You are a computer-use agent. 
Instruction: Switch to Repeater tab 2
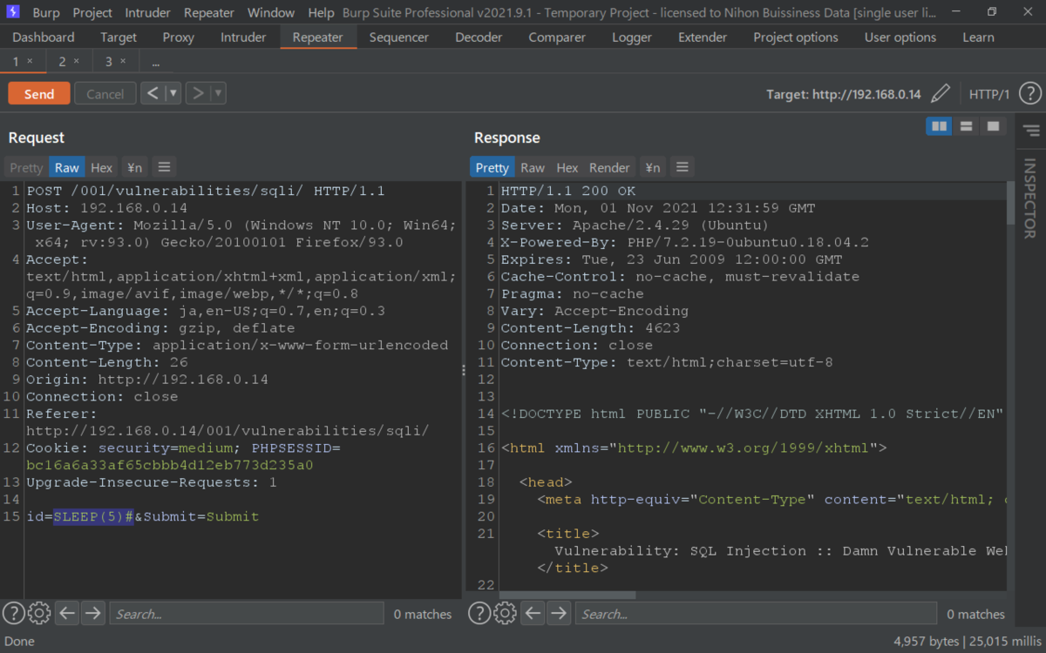coord(63,62)
